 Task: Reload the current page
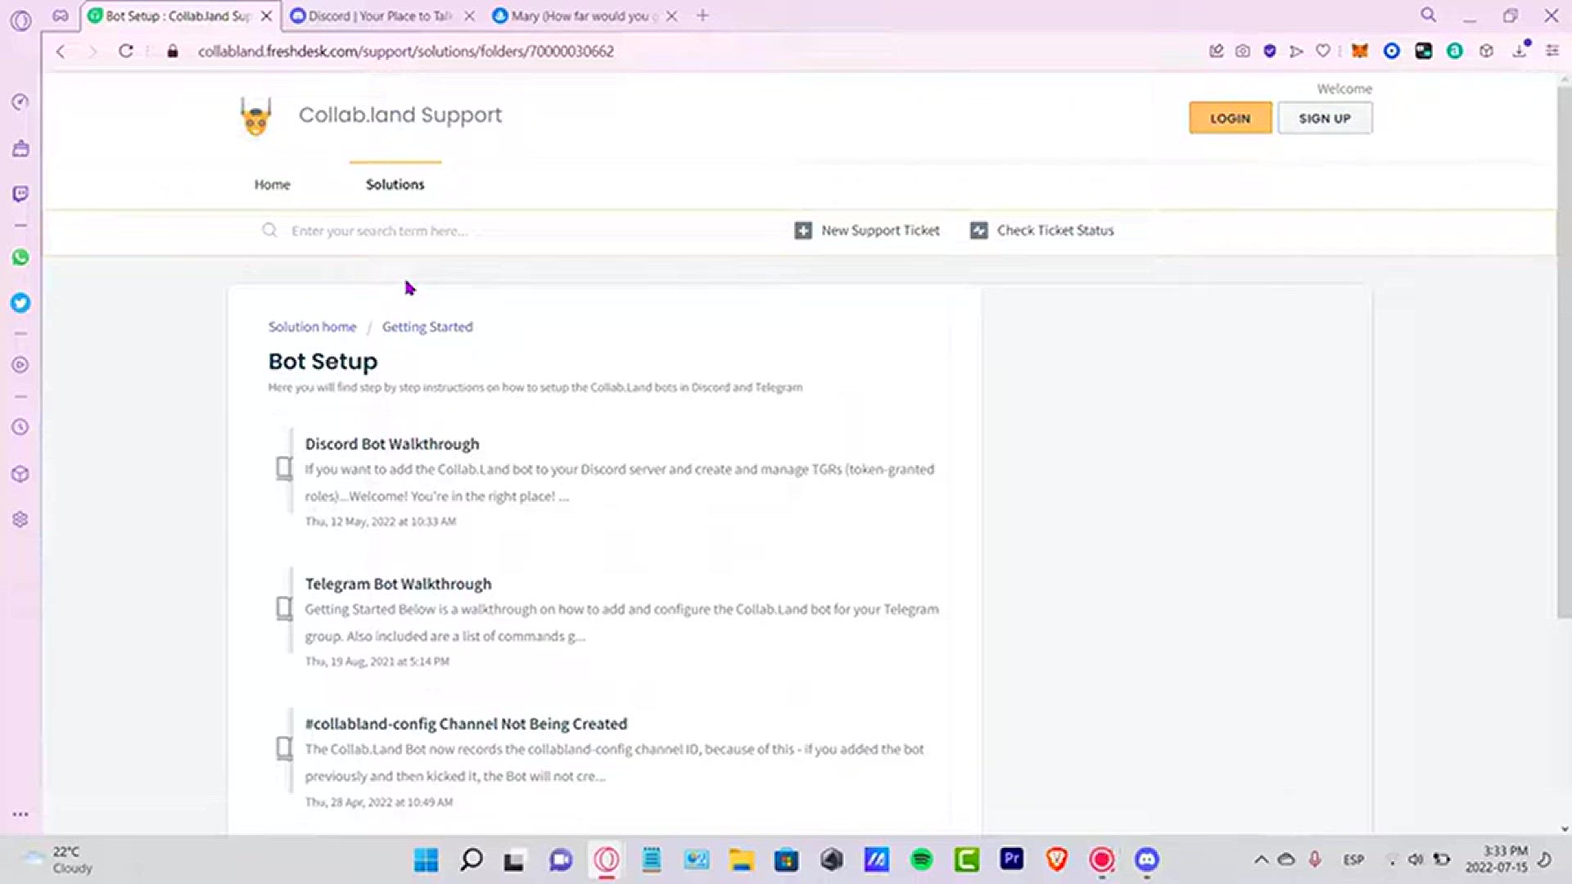(x=125, y=51)
